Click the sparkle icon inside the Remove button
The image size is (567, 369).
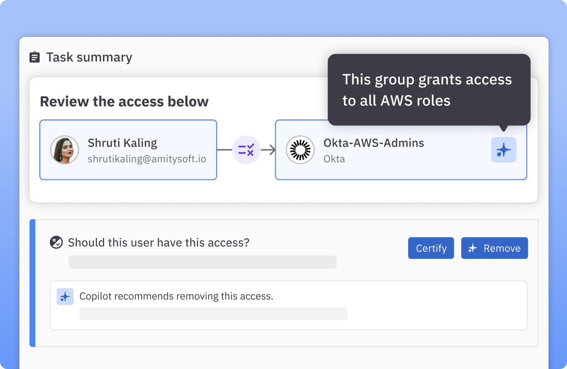coord(472,248)
